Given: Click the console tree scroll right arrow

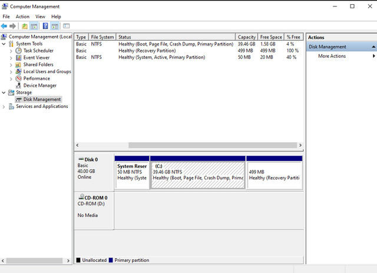Looking at the screenshot, I should (68, 261).
